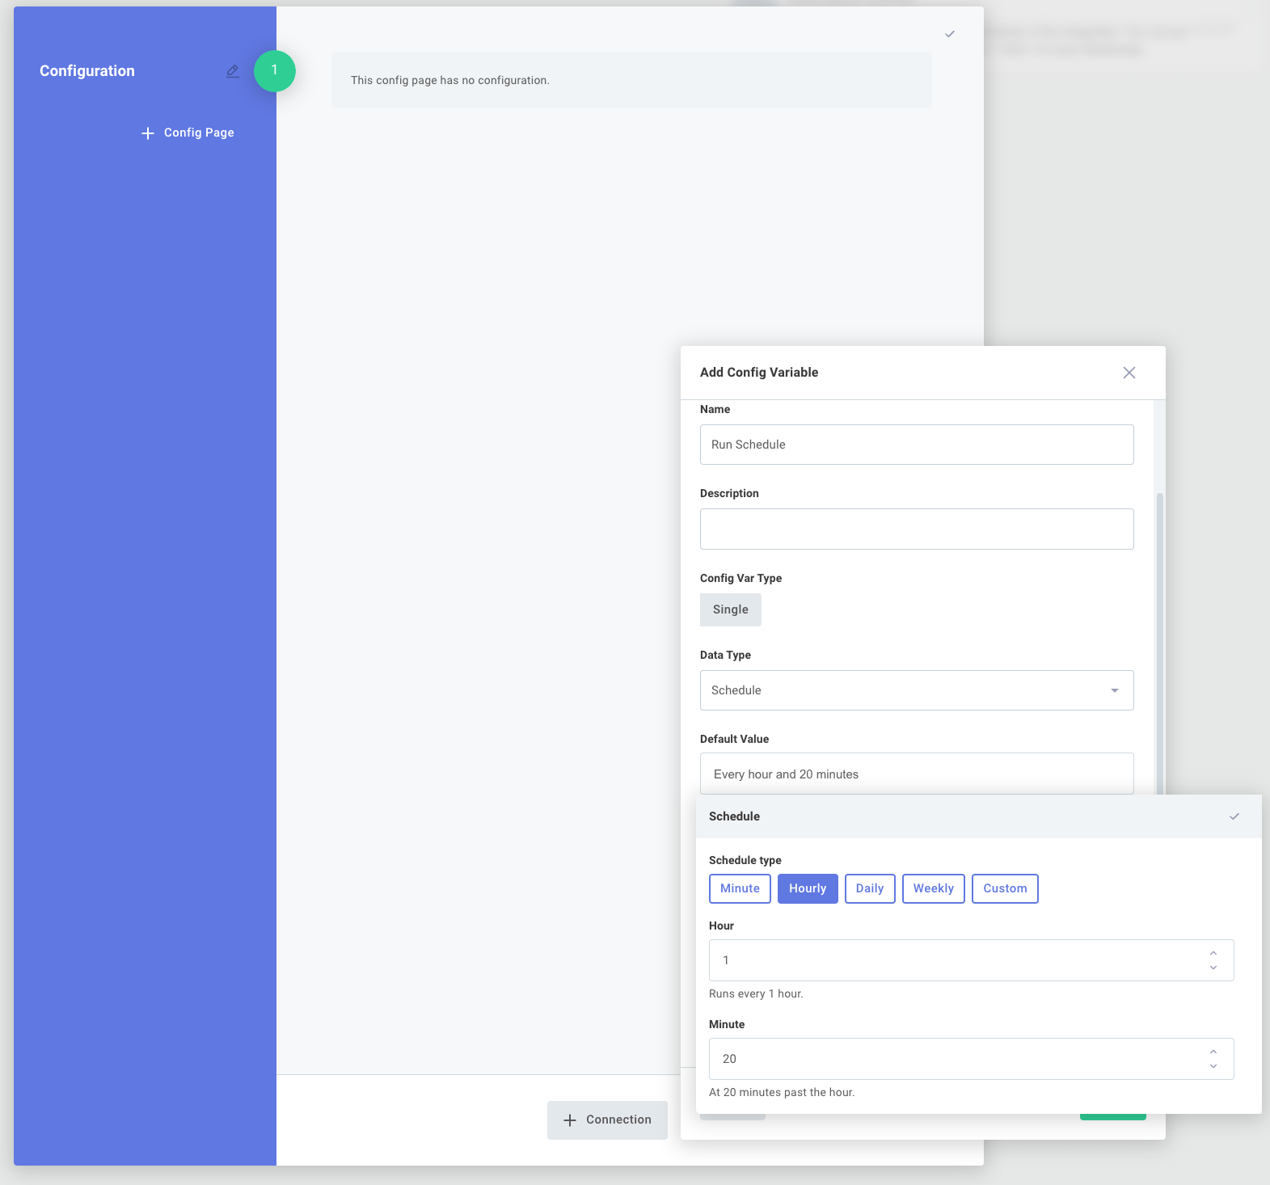
Task: Click the Minute input showing 20
Action: 972,1059
